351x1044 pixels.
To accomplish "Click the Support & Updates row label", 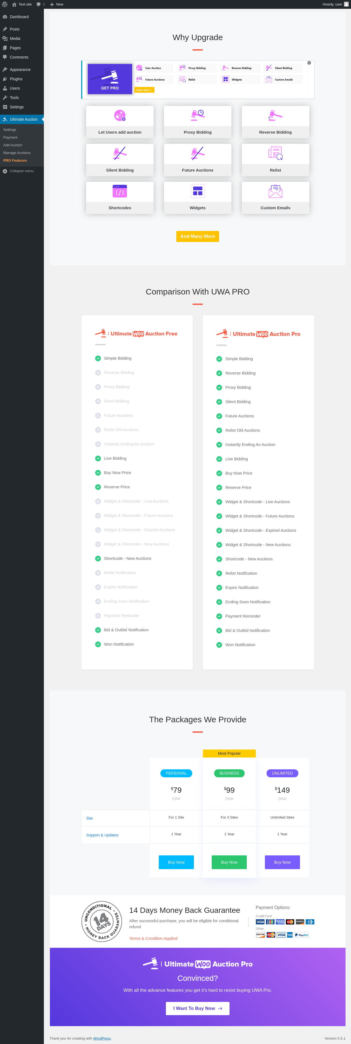I will tap(102, 835).
